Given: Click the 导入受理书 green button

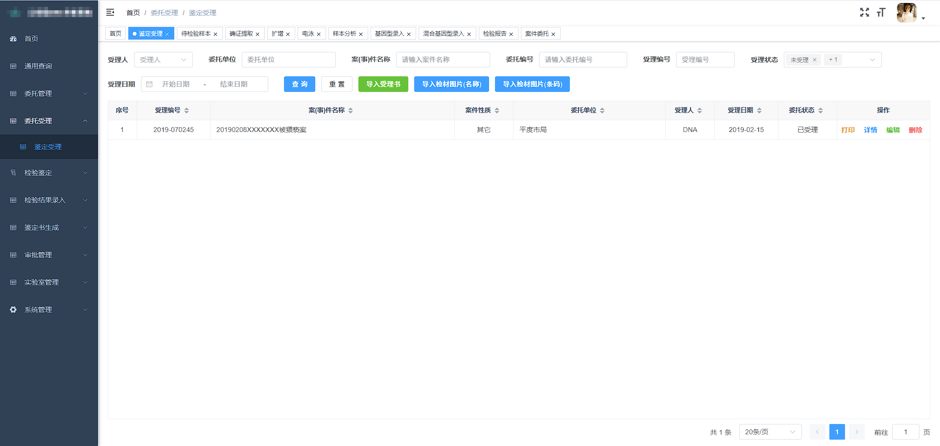Looking at the screenshot, I should click(x=383, y=84).
